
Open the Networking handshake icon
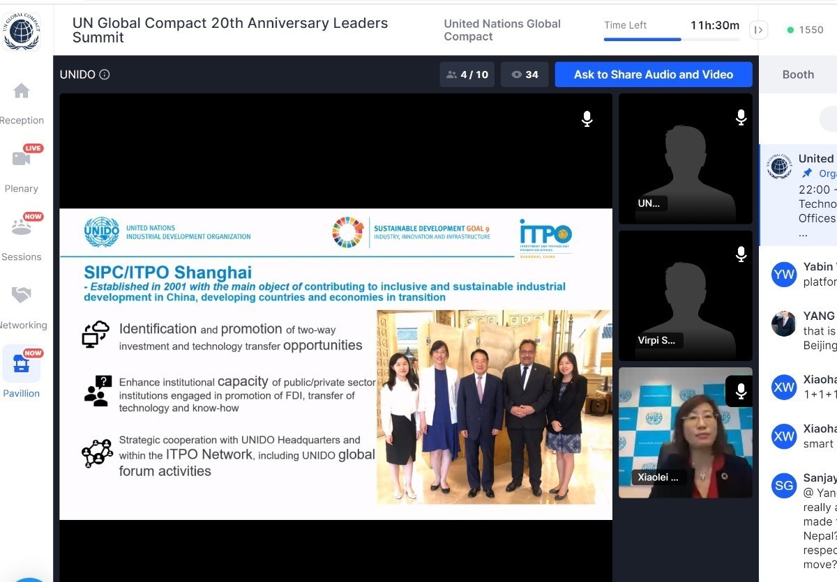click(x=22, y=295)
